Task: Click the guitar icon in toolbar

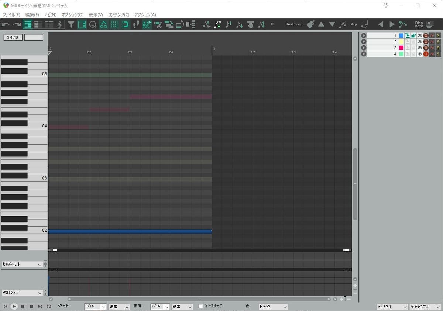Action: [x=310, y=24]
